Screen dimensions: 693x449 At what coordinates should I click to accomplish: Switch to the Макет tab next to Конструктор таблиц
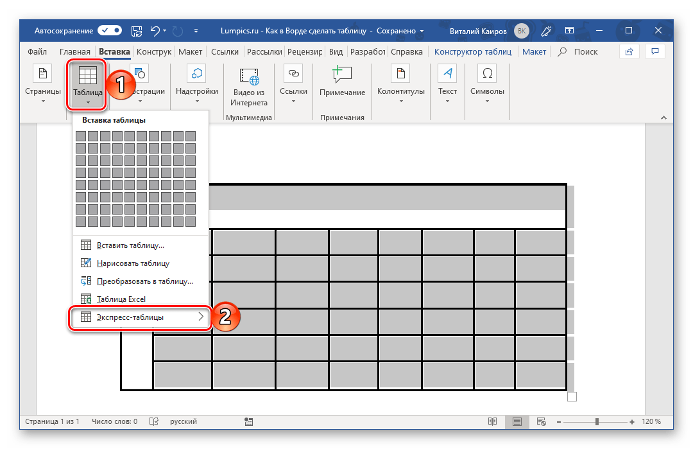click(x=534, y=52)
